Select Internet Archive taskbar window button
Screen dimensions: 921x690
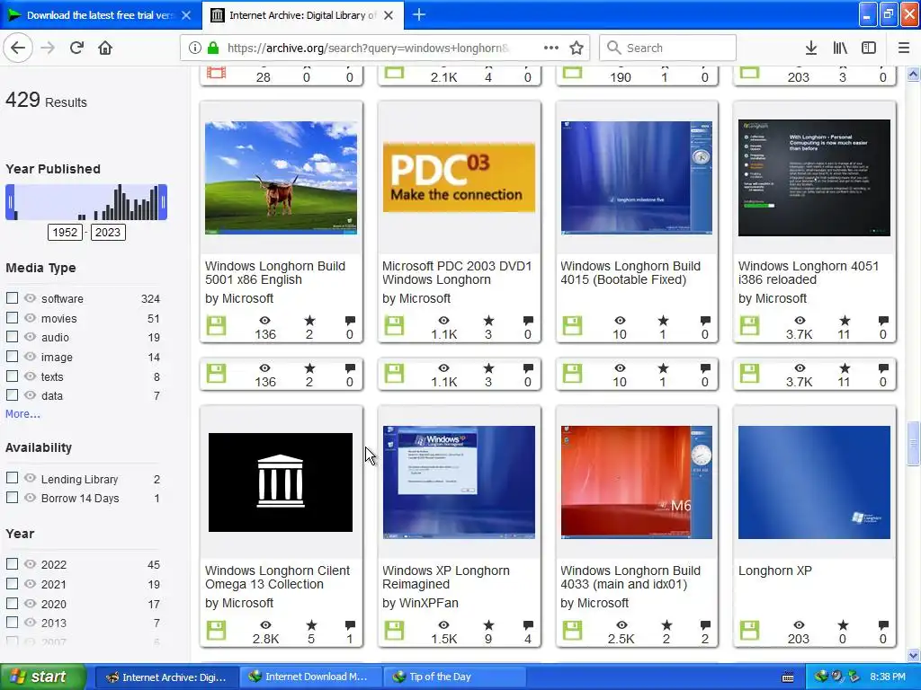point(166,677)
